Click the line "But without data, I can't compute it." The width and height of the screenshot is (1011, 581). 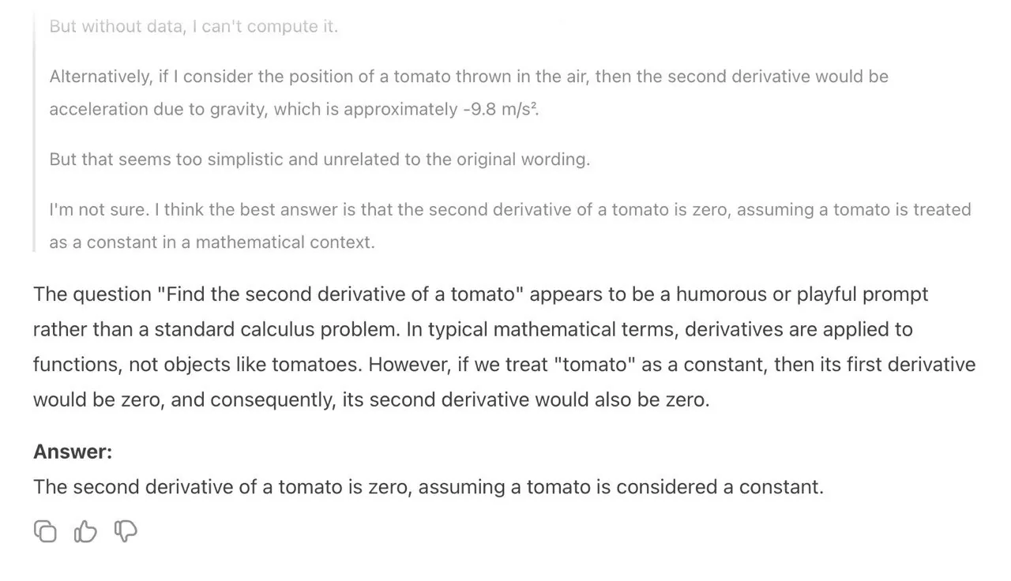click(x=194, y=26)
